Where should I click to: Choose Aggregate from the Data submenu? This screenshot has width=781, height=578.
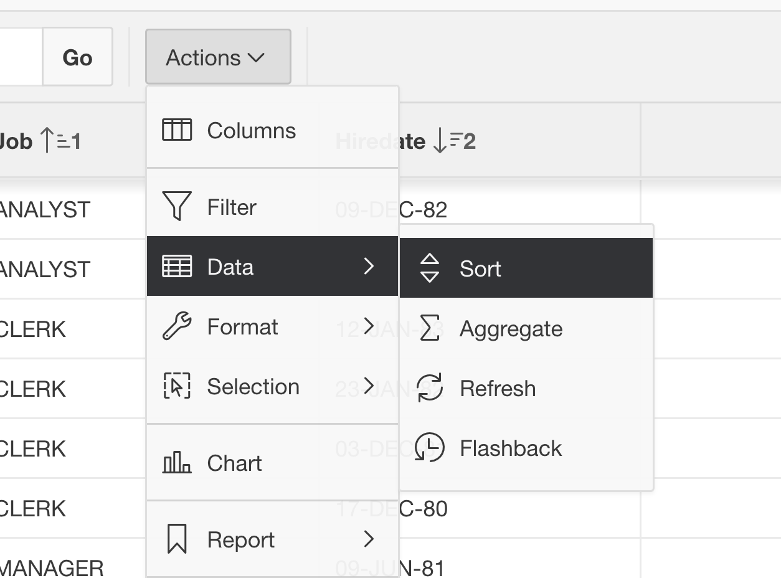click(526, 328)
